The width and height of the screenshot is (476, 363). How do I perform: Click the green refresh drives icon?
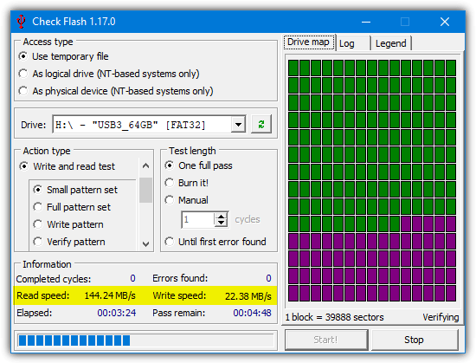(x=261, y=124)
